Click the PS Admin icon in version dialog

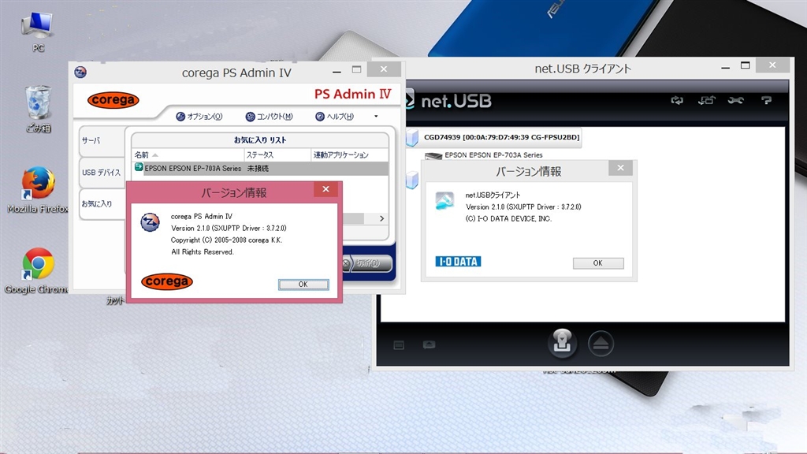151,222
